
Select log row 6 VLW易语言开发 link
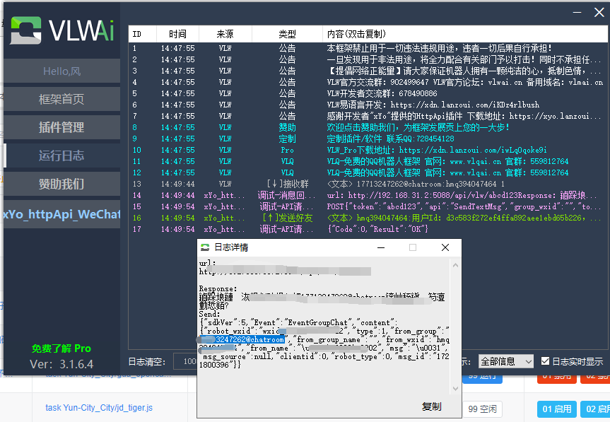coord(368,105)
